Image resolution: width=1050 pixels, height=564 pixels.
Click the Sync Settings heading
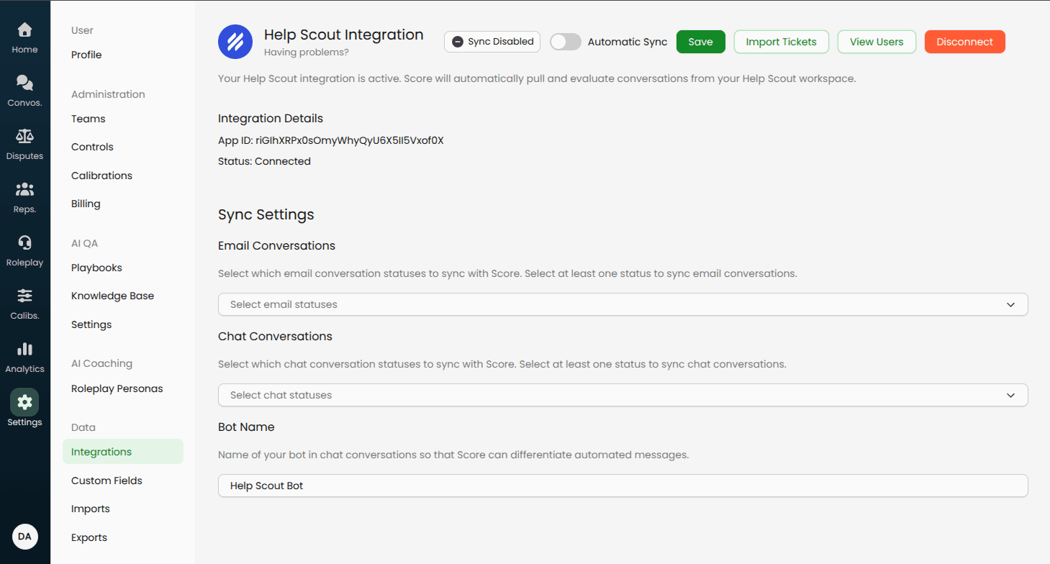266,214
